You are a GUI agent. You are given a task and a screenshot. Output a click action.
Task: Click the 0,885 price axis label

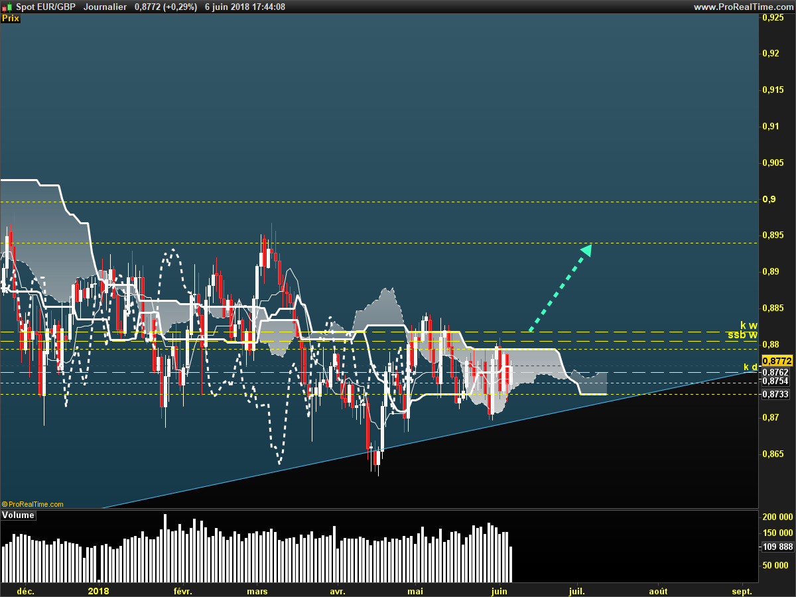(x=773, y=308)
